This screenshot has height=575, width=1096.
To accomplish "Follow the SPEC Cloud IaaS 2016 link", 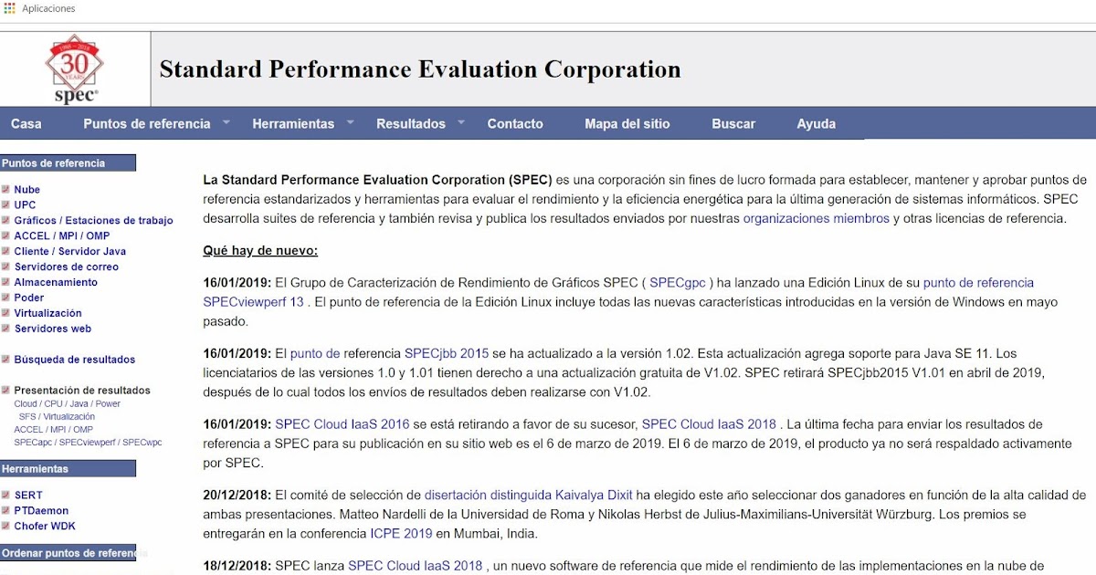I will point(342,424).
